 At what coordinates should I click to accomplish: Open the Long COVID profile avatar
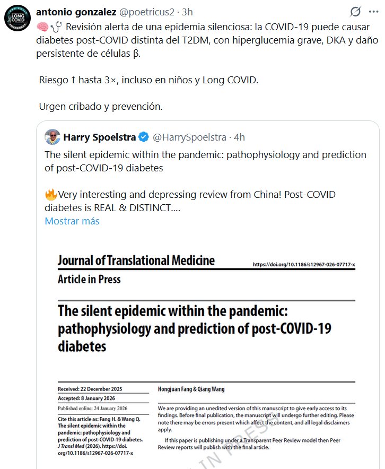[17, 19]
